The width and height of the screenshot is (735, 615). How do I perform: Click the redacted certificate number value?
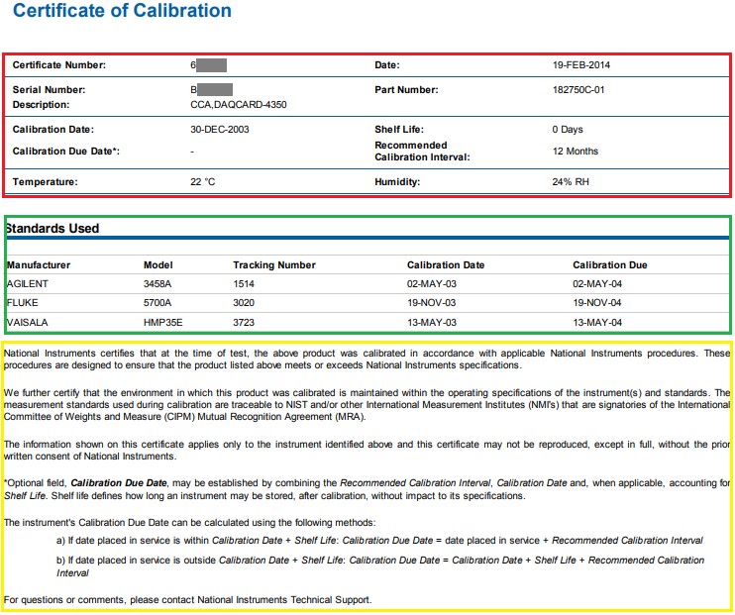pos(211,65)
